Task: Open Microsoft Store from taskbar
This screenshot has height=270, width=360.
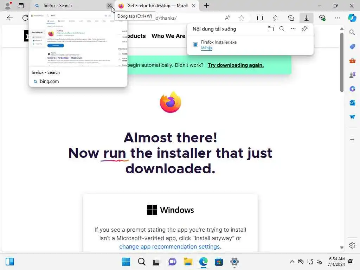Action: pyautogui.click(x=219, y=262)
